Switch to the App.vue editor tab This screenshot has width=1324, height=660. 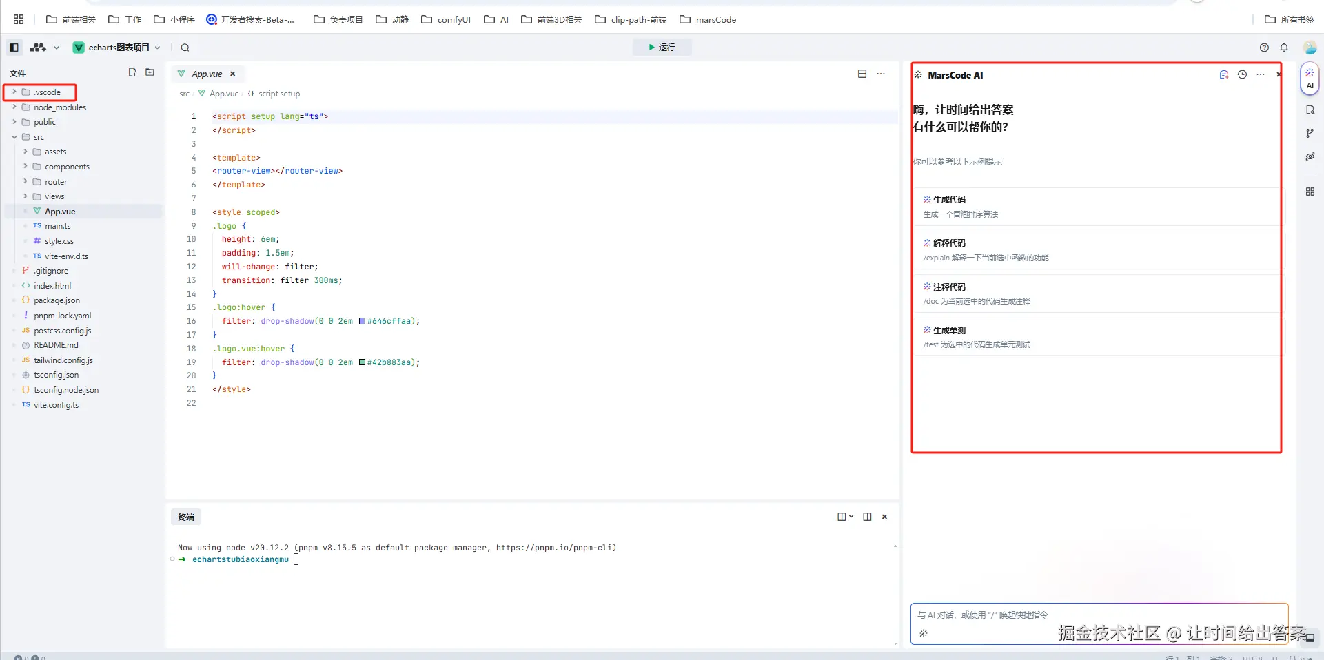tap(206, 74)
